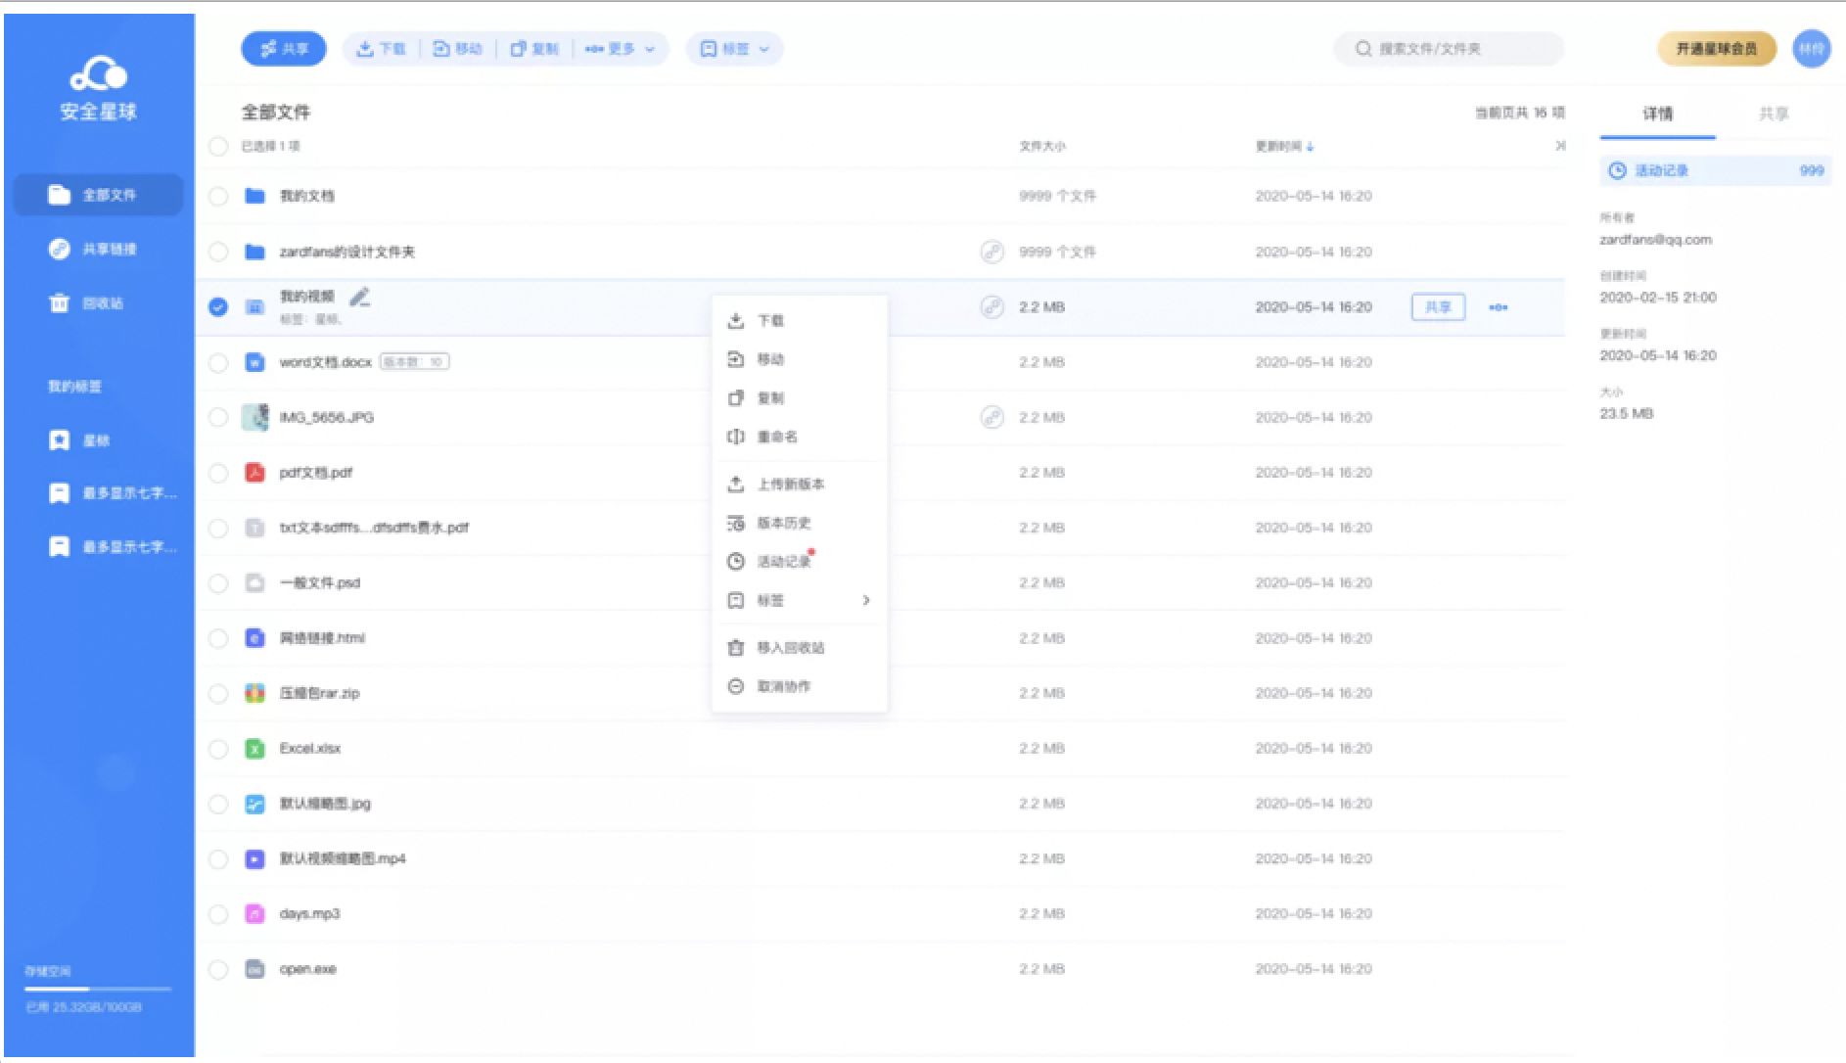Viewport: 1846px width, 1063px height.
Task: Choose 重命名 from the context menu
Action: [777, 437]
